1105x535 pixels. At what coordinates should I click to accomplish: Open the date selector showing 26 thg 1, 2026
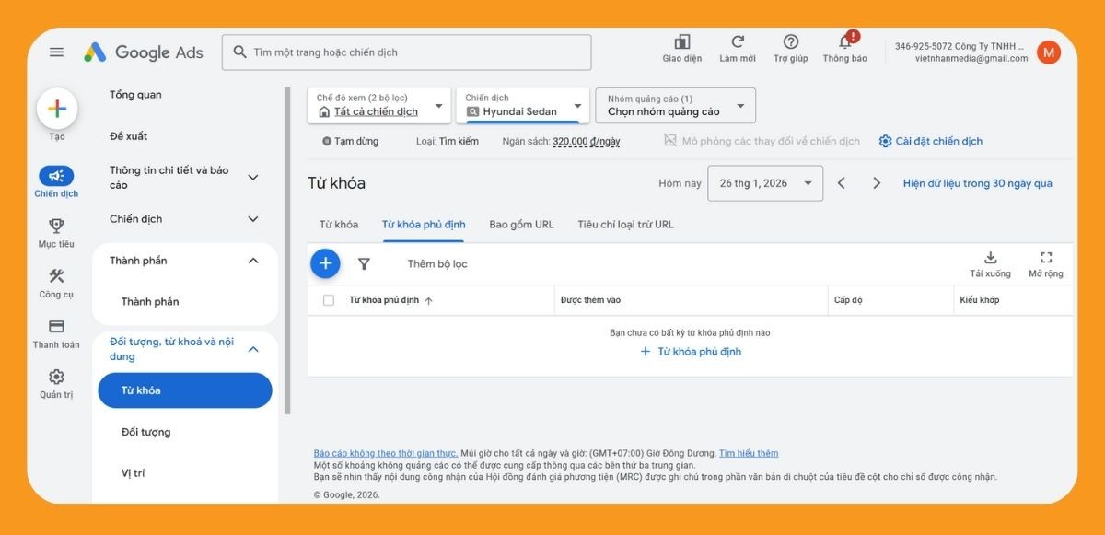coord(762,183)
